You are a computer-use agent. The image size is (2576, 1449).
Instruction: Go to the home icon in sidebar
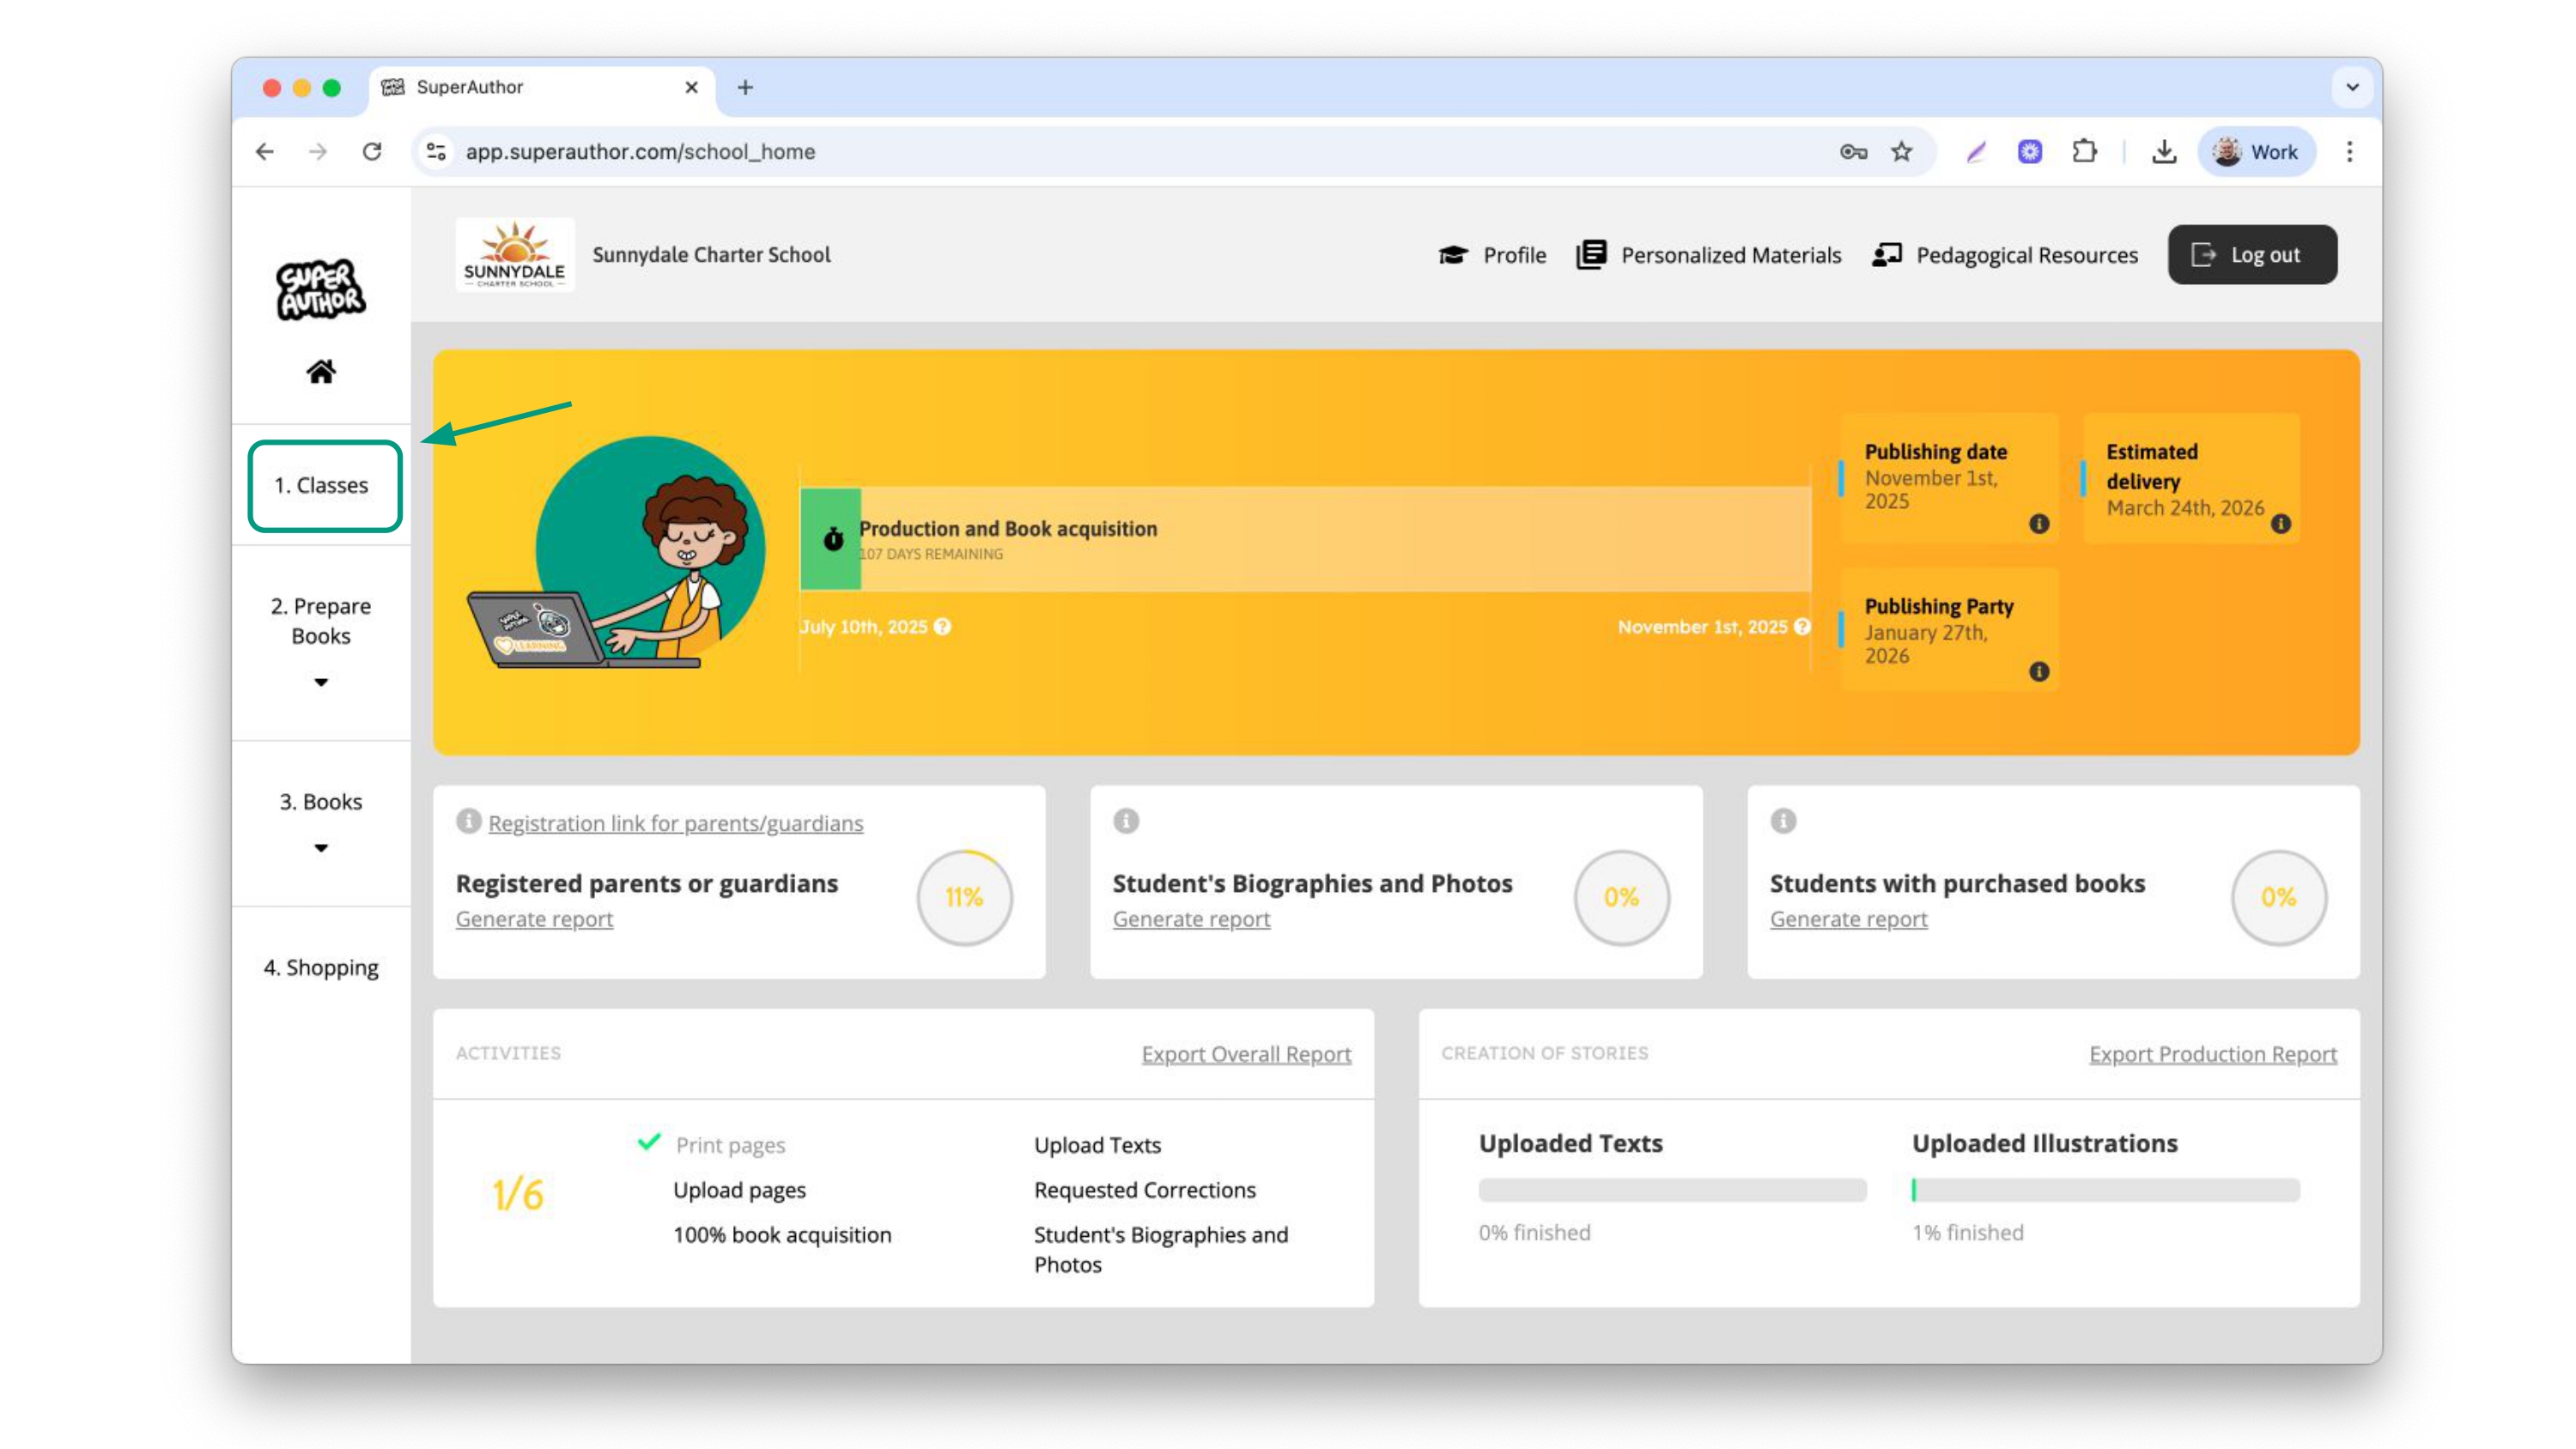click(321, 372)
